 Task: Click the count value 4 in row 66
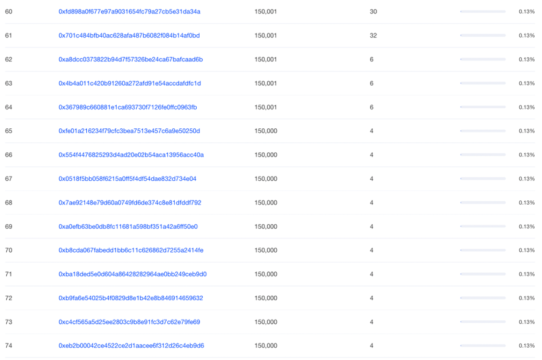point(372,155)
